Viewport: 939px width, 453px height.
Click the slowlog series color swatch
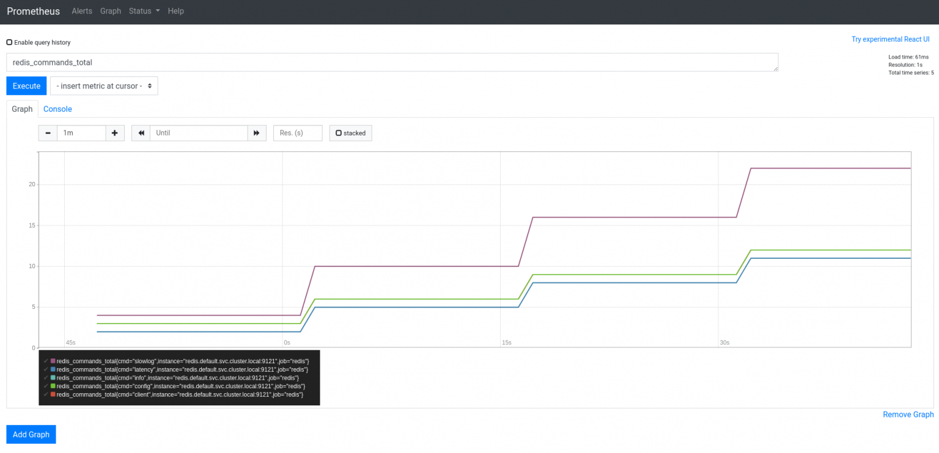pyautogui.click(x=54, y=361)
